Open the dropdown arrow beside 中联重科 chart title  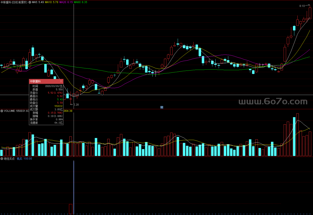point(30,2)
